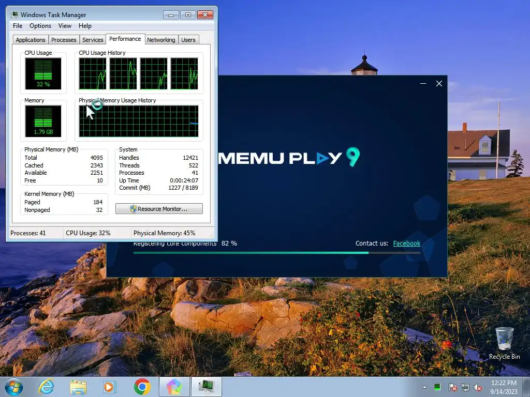
Task: Select the Task Manager taskbar button
Action: [207, 387]
